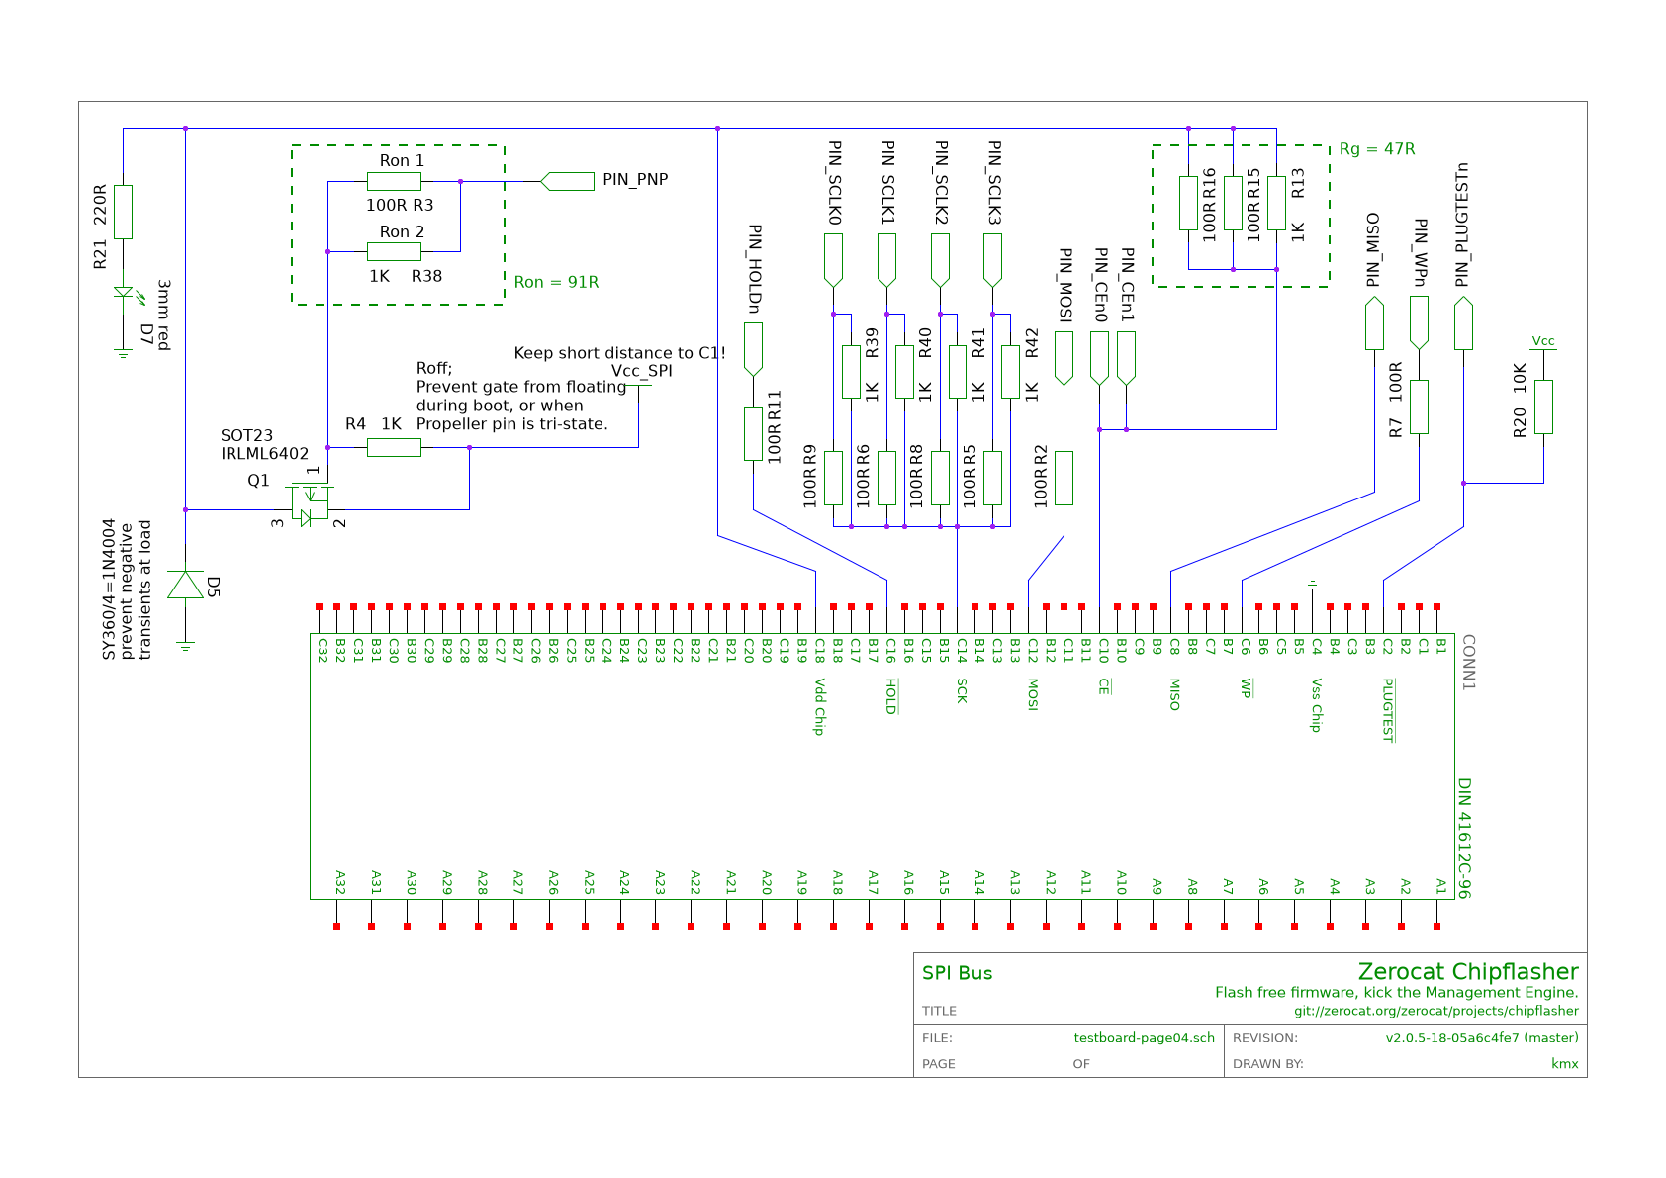
Task: Select the 100R resistor R6
Action: click(x=886, y=478)
